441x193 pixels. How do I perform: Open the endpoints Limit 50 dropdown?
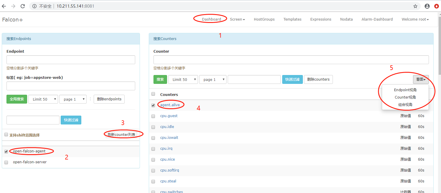tap(43, 99)
